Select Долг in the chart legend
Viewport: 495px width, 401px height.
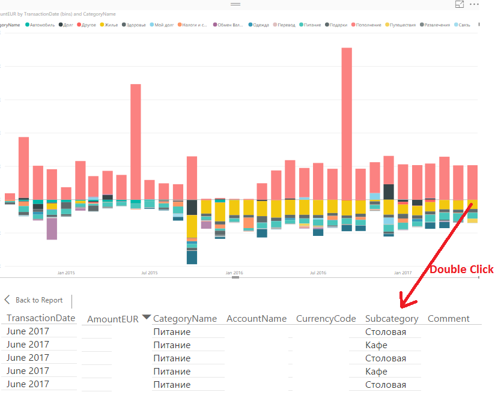click(x=66, y=25)
